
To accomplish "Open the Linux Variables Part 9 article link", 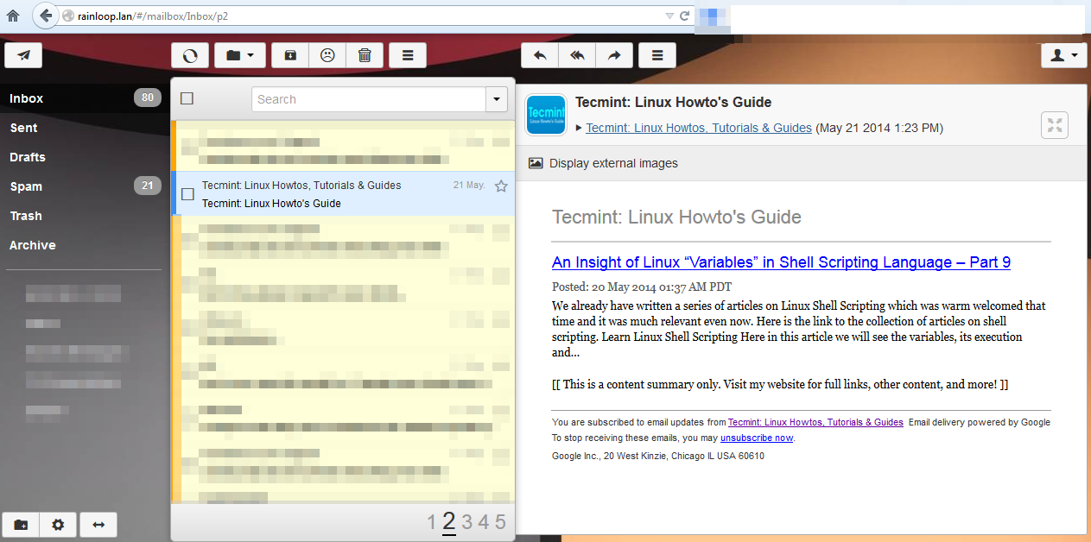I will pos(781,262).
